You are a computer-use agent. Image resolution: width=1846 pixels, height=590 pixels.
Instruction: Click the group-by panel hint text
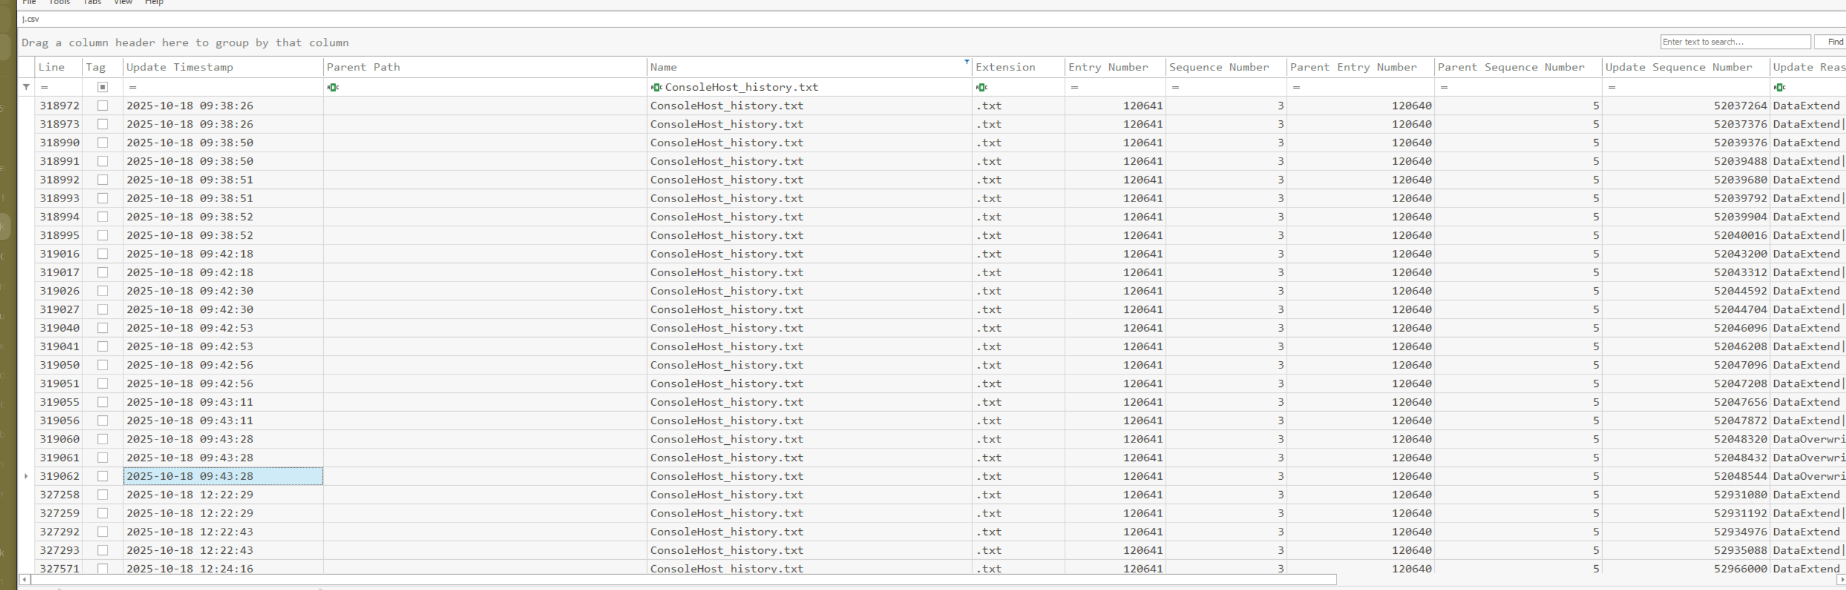point(185,43)
